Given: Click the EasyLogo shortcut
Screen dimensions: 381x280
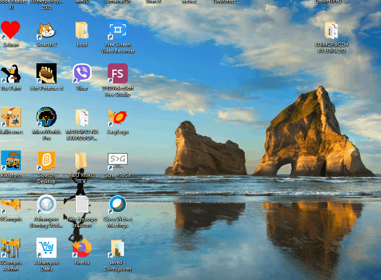Looking at the screenshot, I should 118,118.
